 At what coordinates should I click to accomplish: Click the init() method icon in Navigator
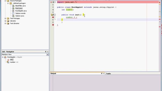point(8,60)
